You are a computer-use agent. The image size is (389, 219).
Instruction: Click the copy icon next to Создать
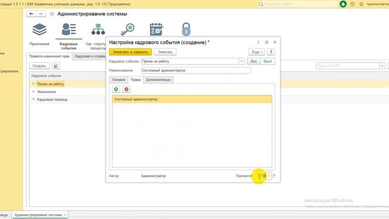point(56,66)
